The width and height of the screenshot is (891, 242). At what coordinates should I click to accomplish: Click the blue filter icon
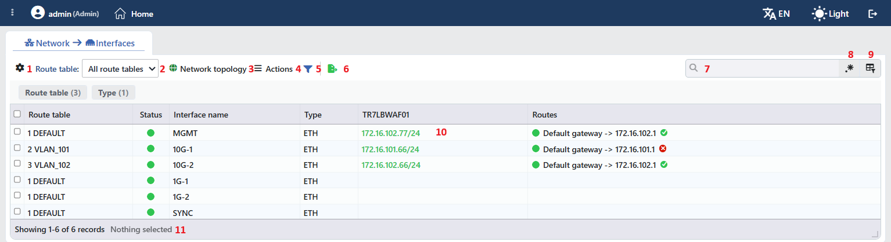[308, 68]
